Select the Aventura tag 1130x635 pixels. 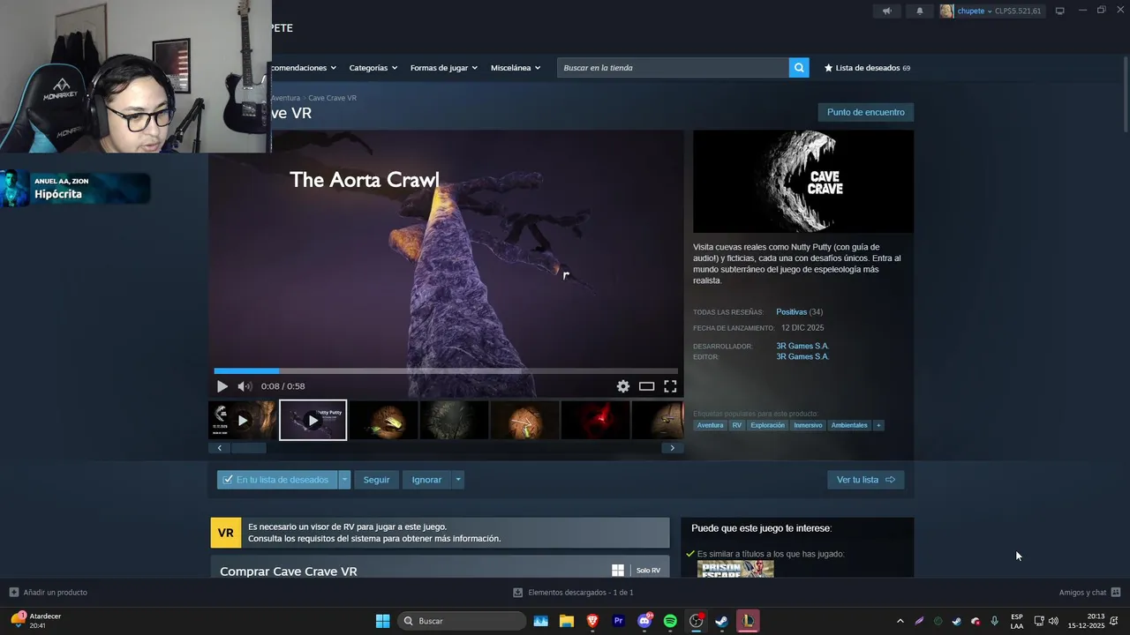(x=710, y=425)
